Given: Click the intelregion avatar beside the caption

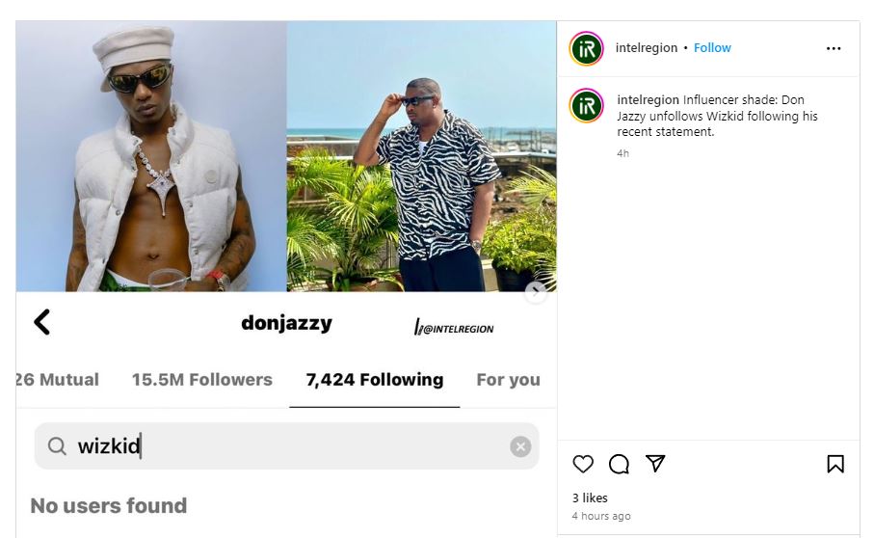Looking at the screenshot, I should pyautogui.click(x=586, y=105).
